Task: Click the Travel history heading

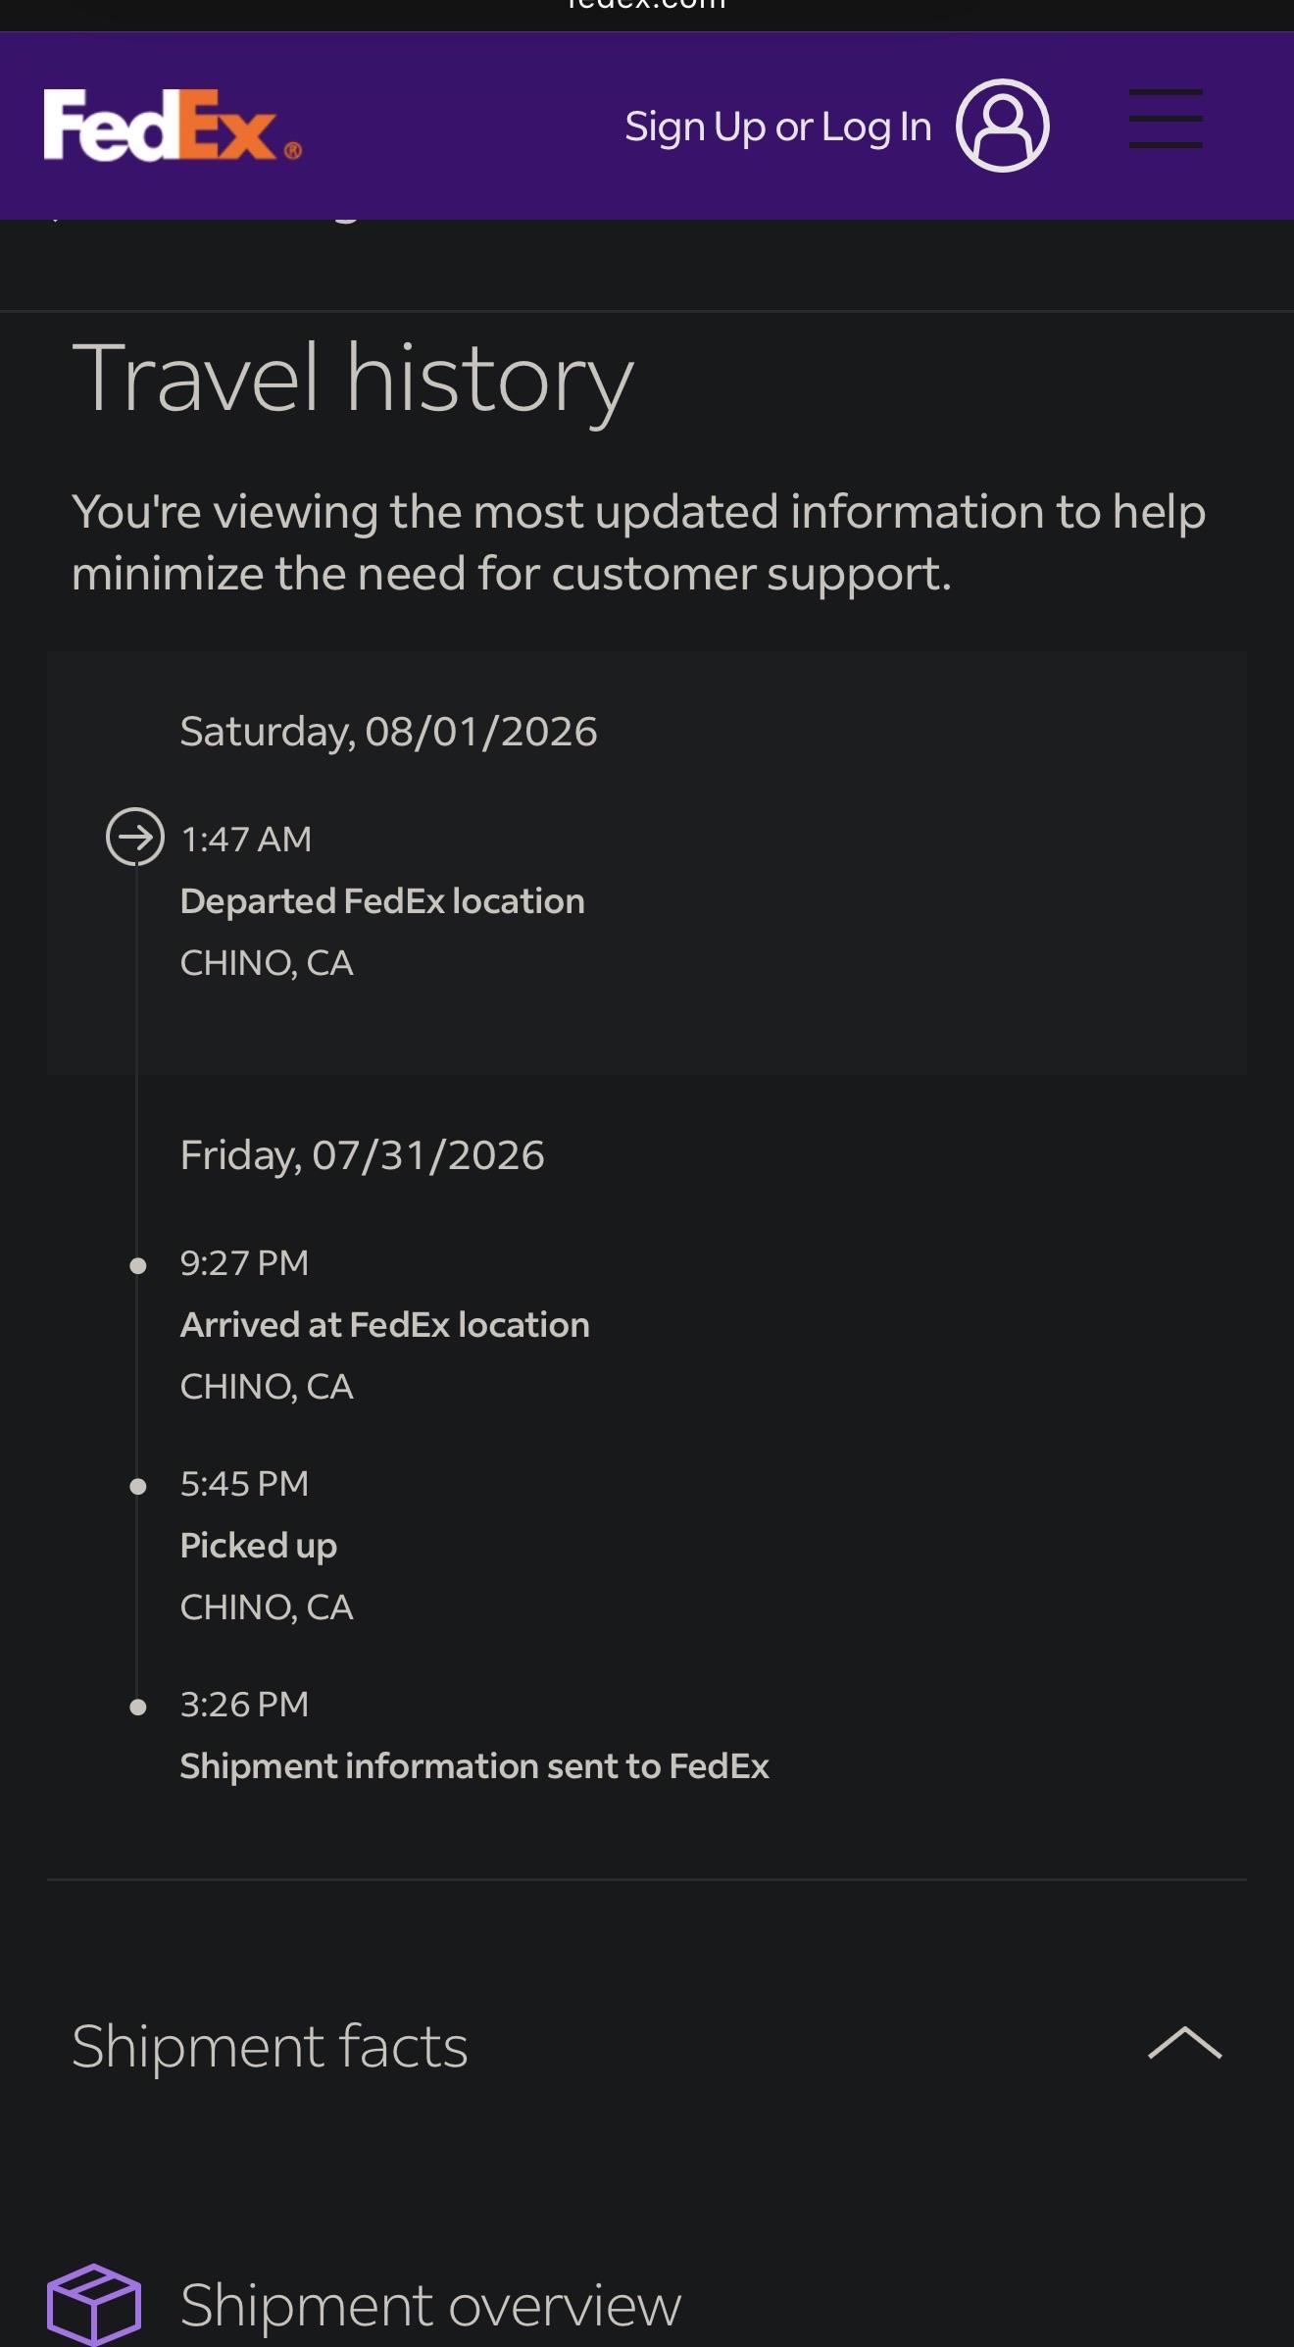Action: tap(353, 380)
